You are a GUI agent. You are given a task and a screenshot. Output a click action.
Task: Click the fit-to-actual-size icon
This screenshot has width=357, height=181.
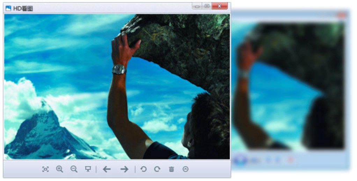45,169
